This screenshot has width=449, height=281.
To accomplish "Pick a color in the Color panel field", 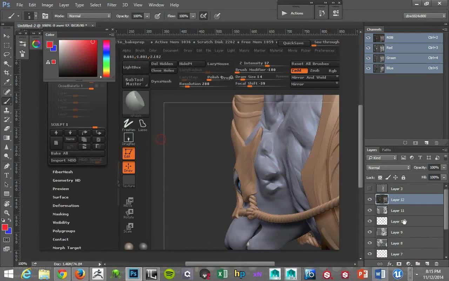I will click(78, 59).
